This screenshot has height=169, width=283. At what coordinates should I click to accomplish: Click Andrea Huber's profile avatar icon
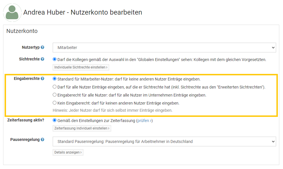click(x=12, y=13)
